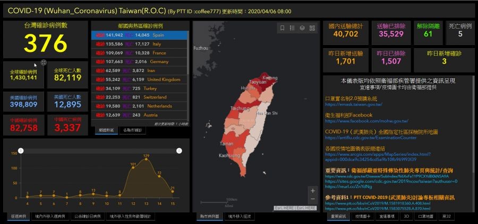Image resolution: width=478 pixels, height=224 pixels.
Task: Open the 口罩地圖 tab
Action: pyautogui.click(x=425, y=217)
